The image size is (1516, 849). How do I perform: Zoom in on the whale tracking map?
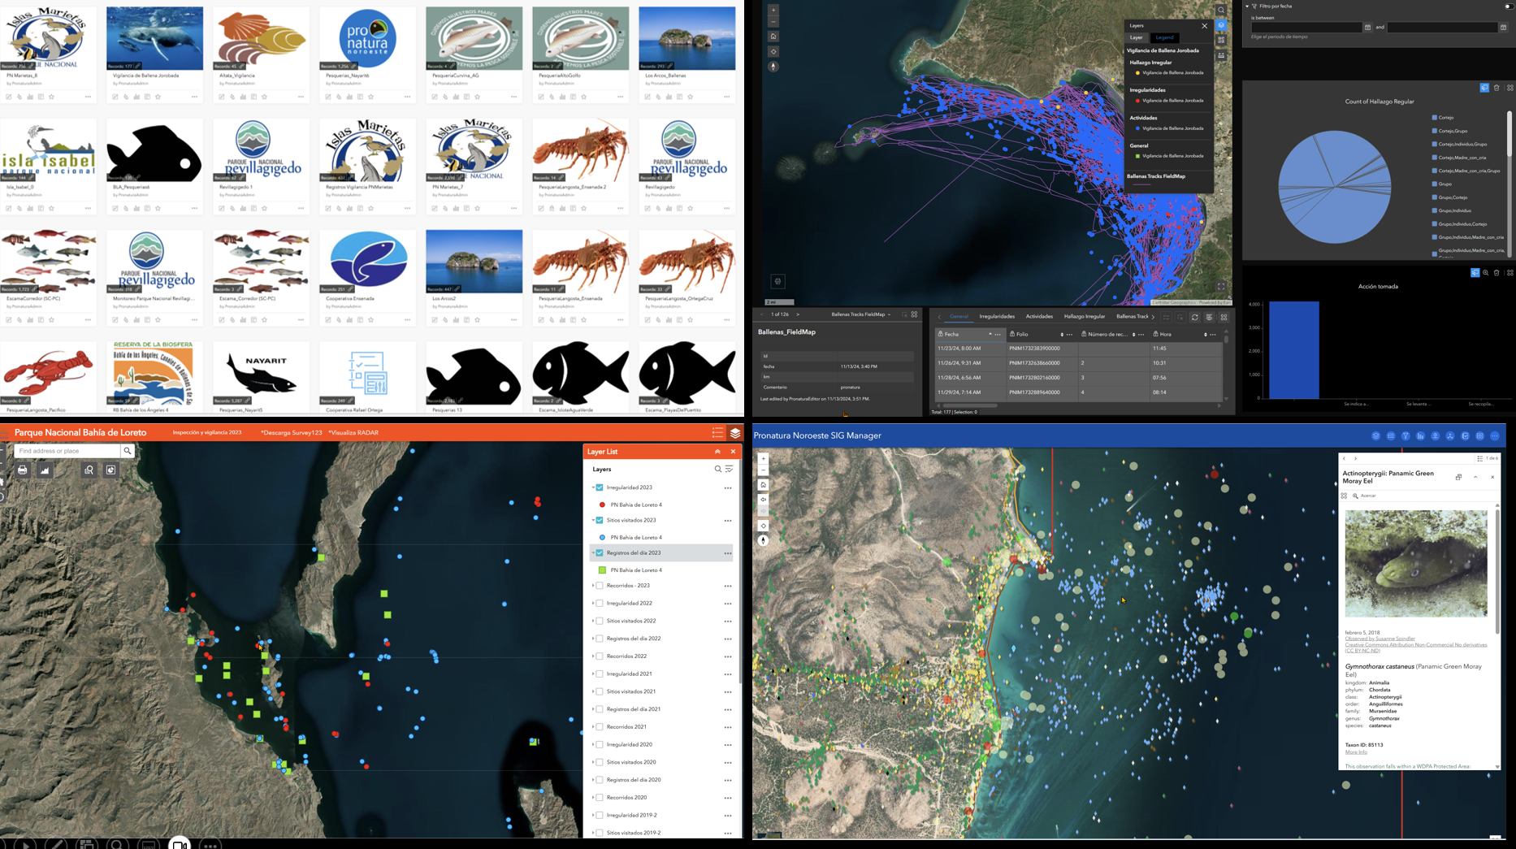coord(773,11)
